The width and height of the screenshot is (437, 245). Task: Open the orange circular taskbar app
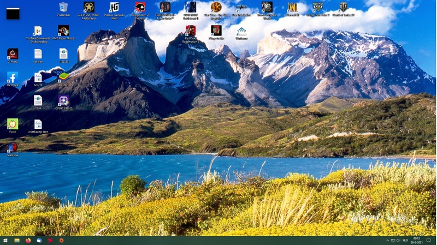coord(62,240)
